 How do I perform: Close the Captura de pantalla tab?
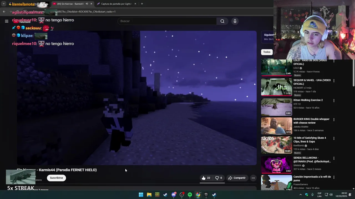pyautogui.click(x=135, y=4)
